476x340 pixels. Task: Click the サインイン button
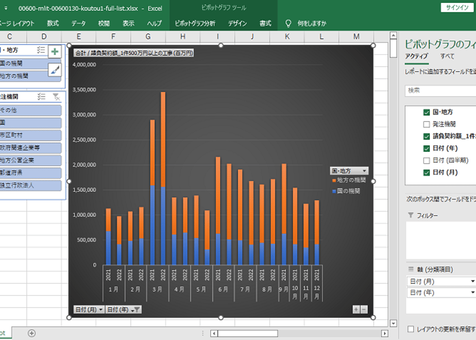[457, 8]
